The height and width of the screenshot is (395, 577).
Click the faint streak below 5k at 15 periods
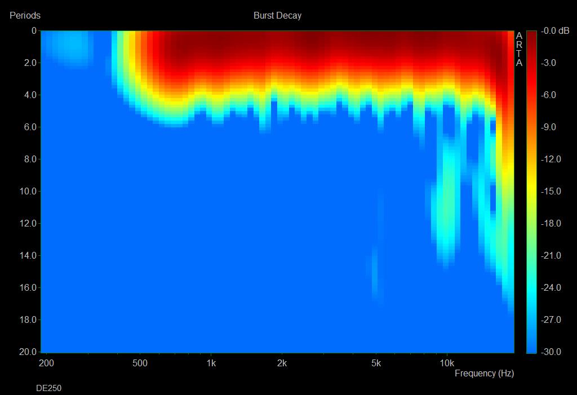[374, 276]
